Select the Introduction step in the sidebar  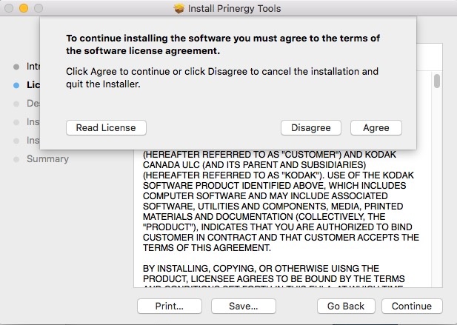coord(33,66)
